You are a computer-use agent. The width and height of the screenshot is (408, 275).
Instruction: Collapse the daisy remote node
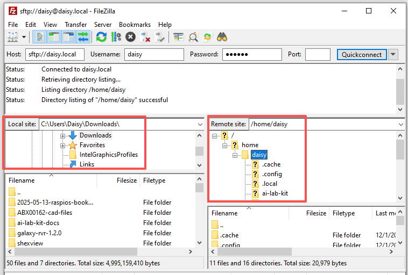(235, 155)
